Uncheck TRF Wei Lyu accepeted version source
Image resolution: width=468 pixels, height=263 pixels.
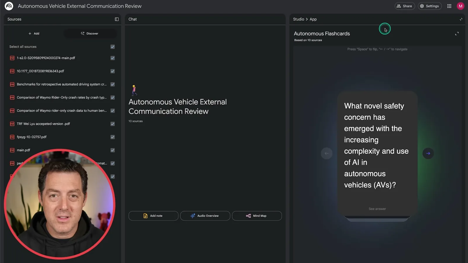tap(113, 124)
